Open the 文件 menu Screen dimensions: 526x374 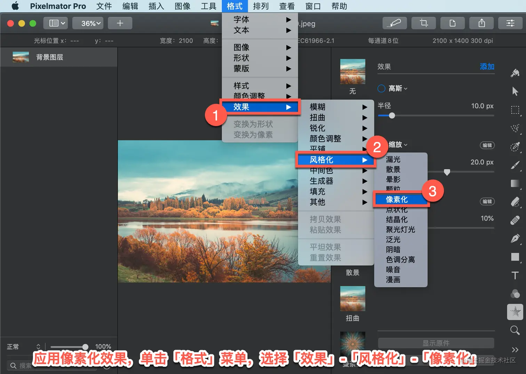coord(104,6)
